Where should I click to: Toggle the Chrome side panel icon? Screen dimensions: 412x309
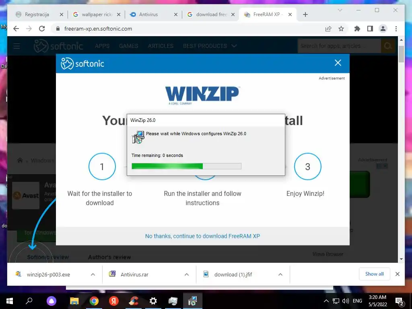[370, 29]
